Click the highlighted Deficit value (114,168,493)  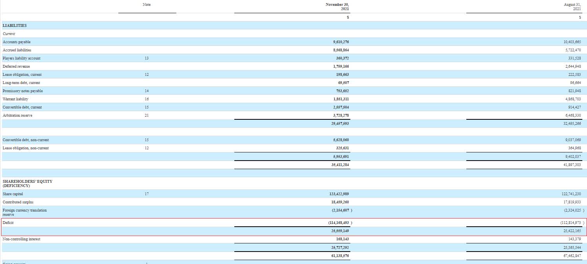[337, 222]
